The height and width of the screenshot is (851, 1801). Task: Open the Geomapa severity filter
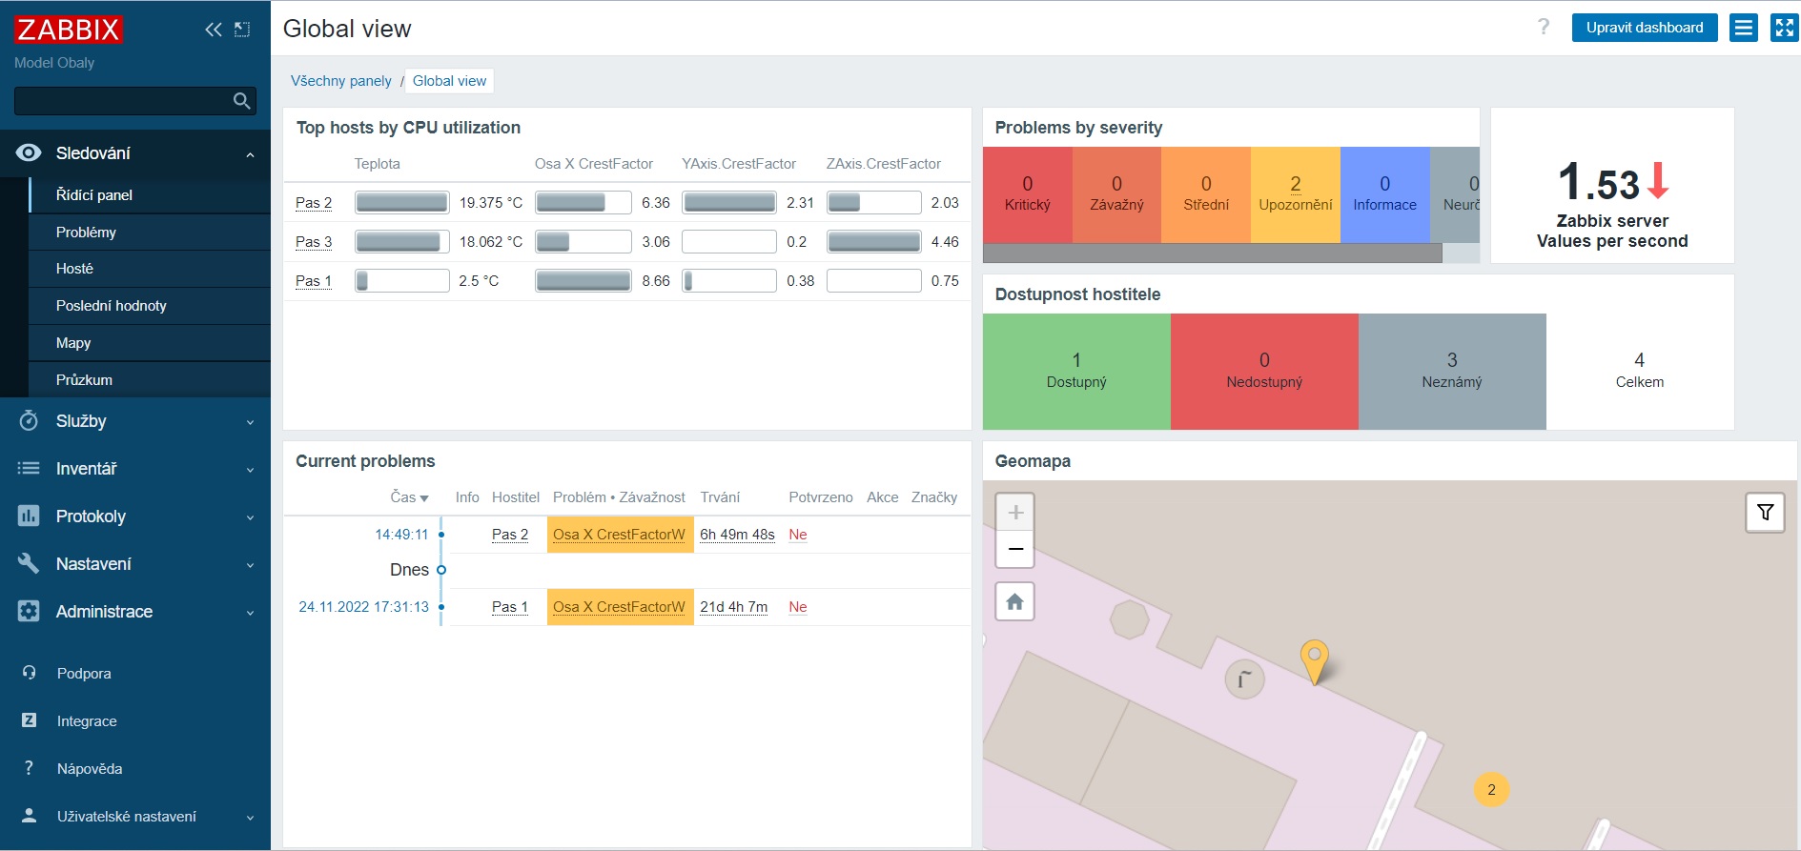point(1765,513)
